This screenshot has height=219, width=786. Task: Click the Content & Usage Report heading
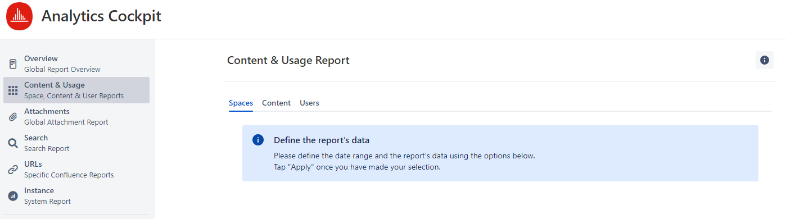tap(288, 60)
